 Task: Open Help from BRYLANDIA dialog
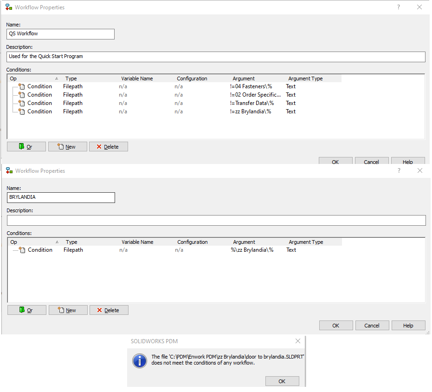click(409, 325)
